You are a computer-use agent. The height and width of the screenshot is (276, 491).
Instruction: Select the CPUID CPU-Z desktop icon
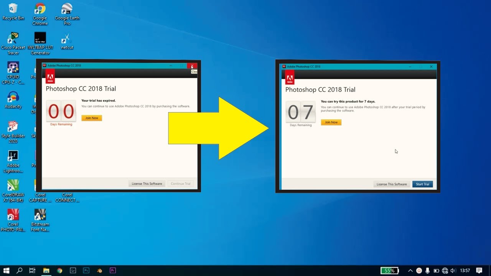click(x=13, y=73)
